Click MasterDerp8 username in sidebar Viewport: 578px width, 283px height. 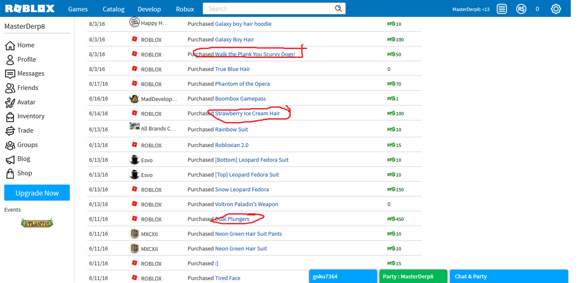coord(24,26)
